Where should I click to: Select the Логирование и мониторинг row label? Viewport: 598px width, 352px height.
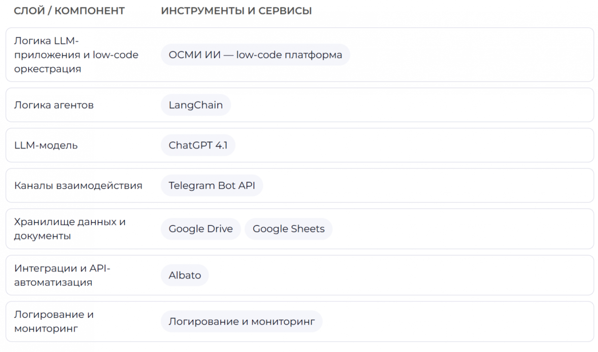(x=54, y=321)
